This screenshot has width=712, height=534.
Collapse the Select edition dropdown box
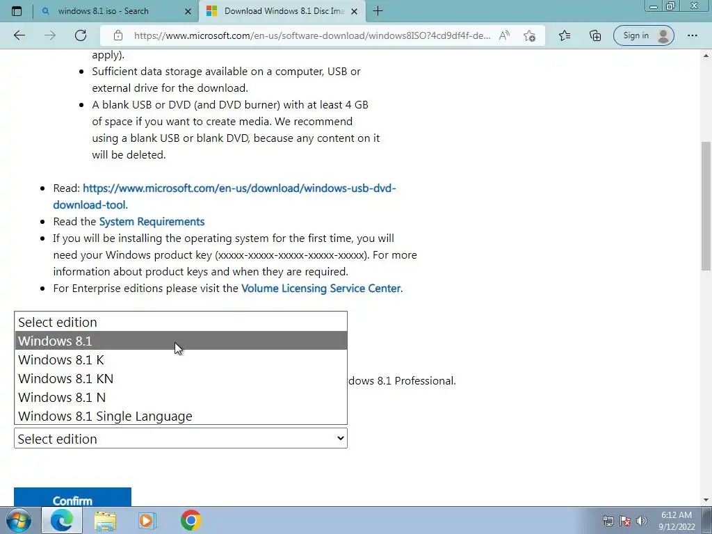pos(181,438)
